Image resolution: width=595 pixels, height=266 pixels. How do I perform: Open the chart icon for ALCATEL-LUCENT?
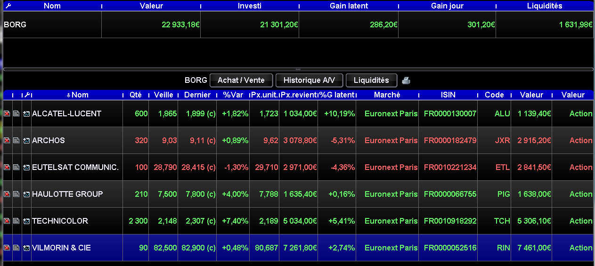click(x=26, y=114)
